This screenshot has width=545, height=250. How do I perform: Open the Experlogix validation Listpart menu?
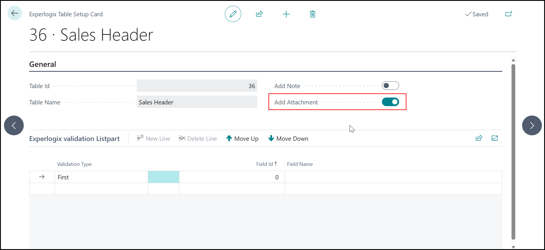click(74, 139)
